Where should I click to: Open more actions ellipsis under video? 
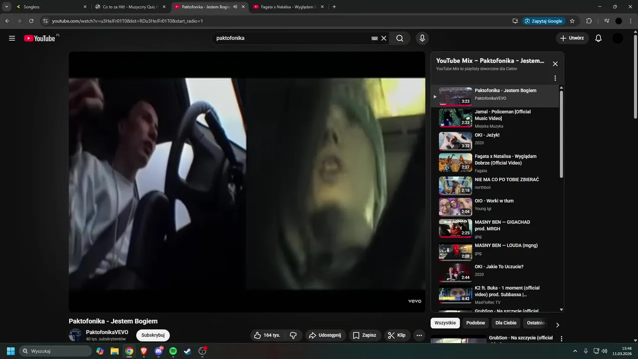point(419,336)
